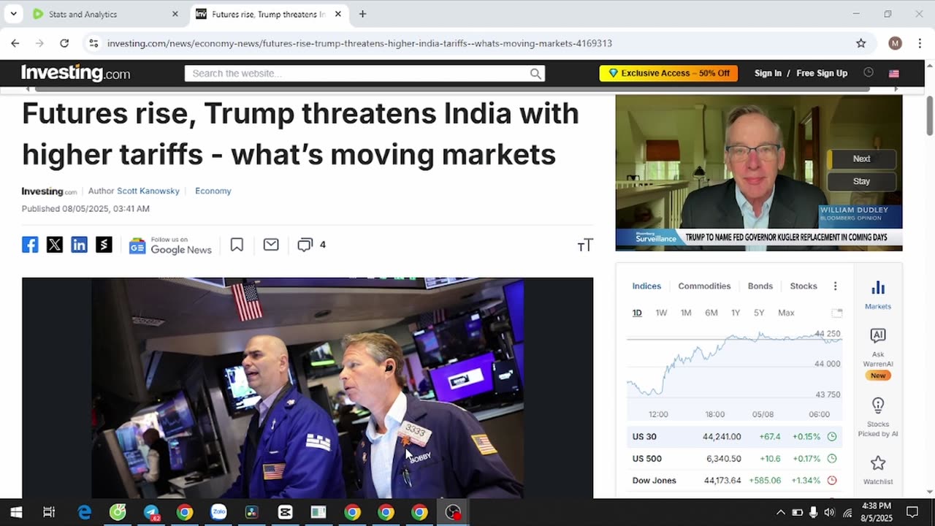Share article on Facebook icon
This screenshot has width=935, height=526.
30,245
